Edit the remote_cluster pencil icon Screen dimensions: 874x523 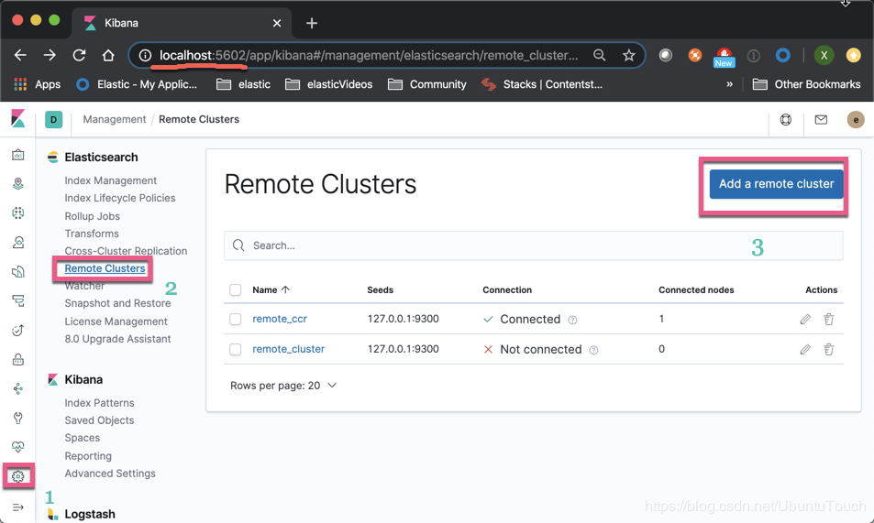pyautogui.click(x=805, y=349)
